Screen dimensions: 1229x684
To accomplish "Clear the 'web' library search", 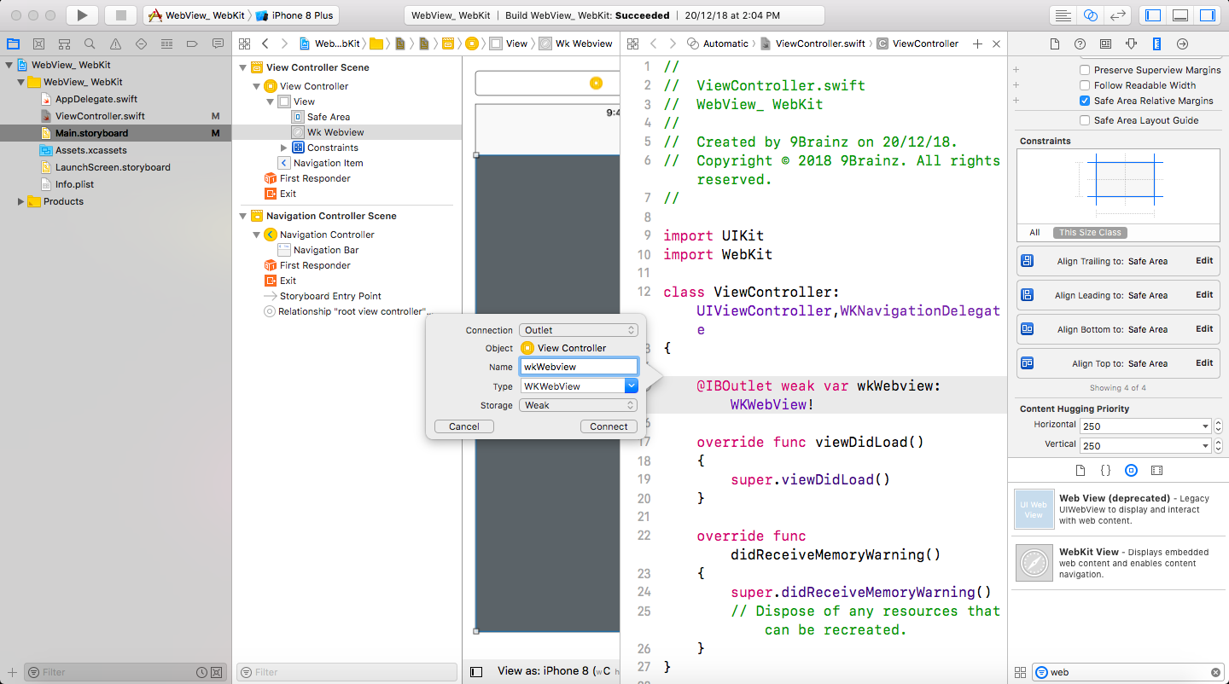I will pyautogui.click(x=1214, y=672).
